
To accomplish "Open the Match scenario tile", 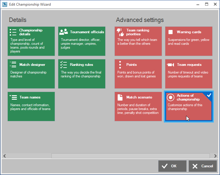I will tap(138, 106).
